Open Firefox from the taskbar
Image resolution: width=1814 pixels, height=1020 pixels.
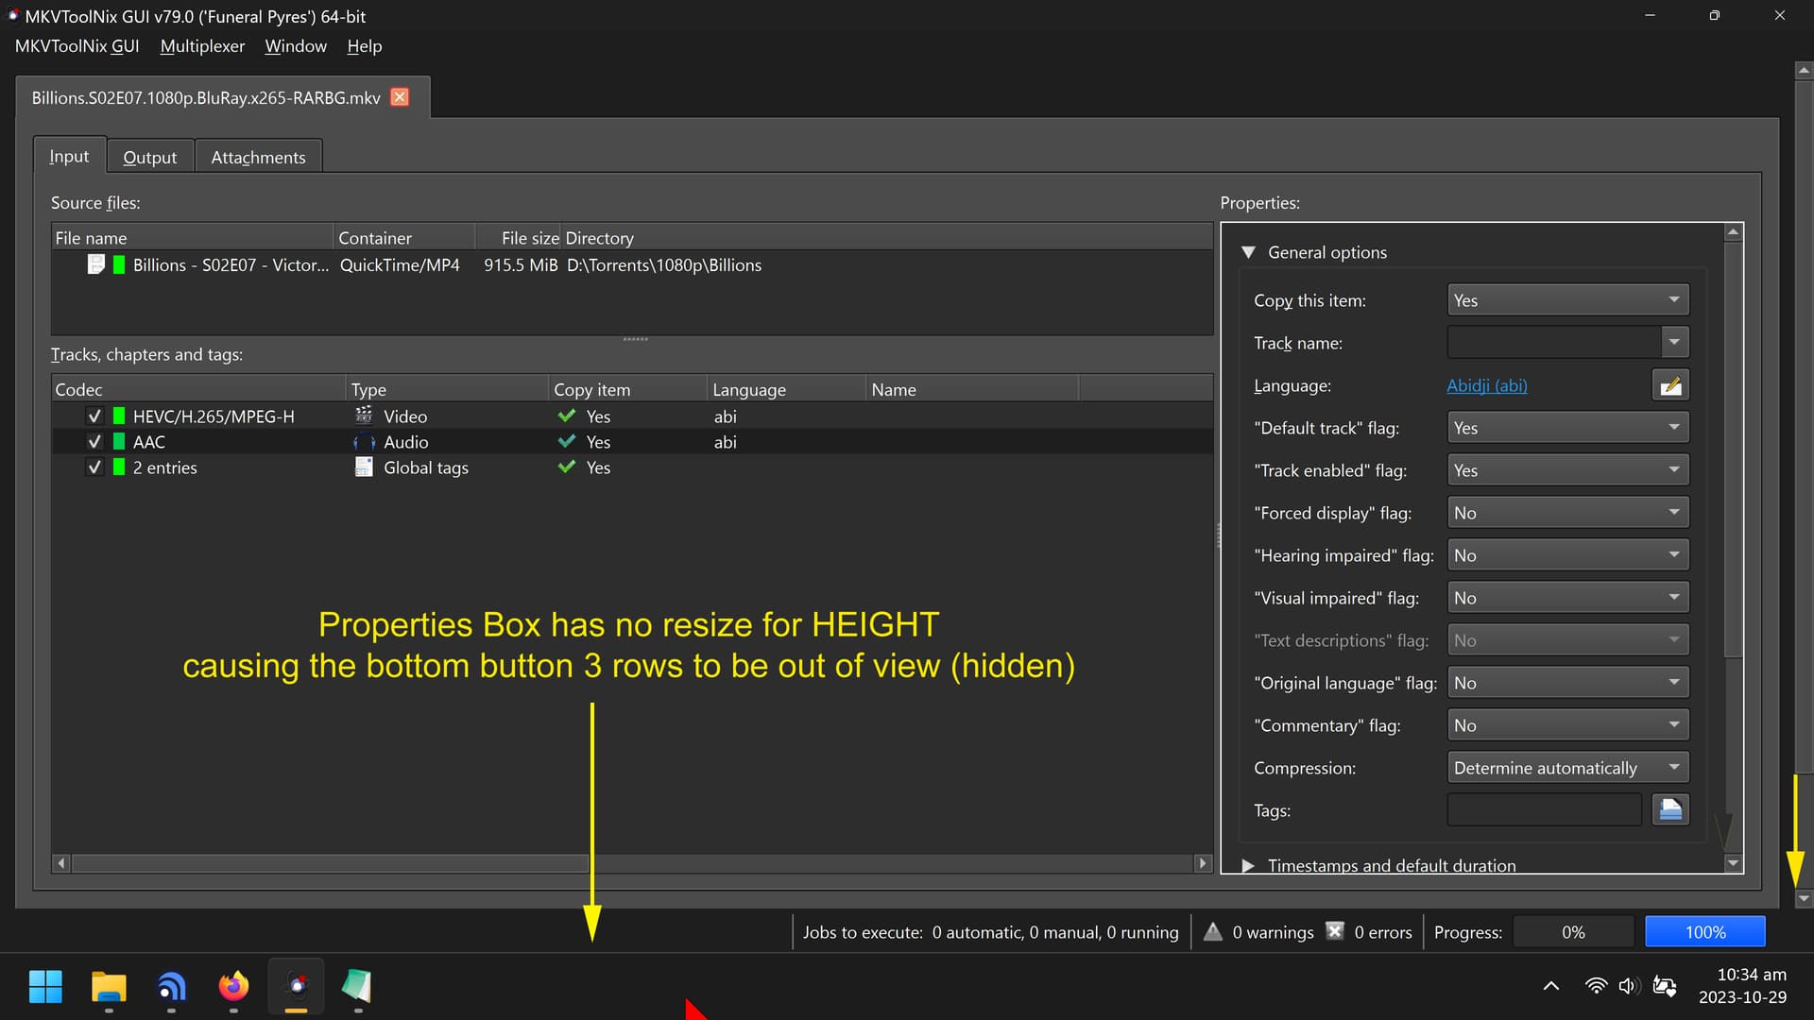[x=233, y=986]
